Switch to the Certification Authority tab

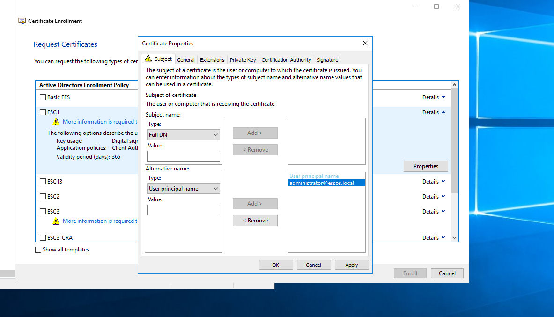[286, 60]
